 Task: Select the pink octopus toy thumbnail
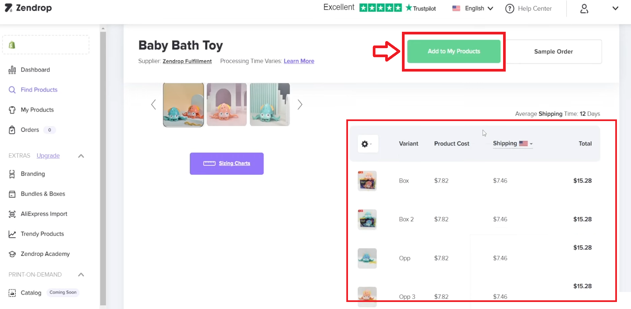(x=227, y=105)
